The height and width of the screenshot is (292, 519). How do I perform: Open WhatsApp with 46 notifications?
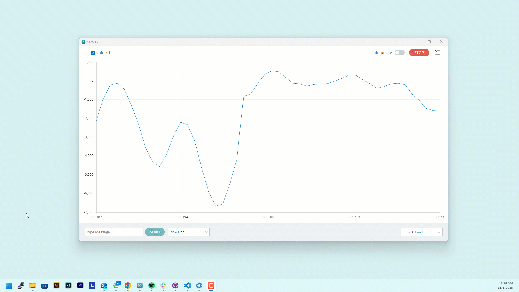(116, 286)
